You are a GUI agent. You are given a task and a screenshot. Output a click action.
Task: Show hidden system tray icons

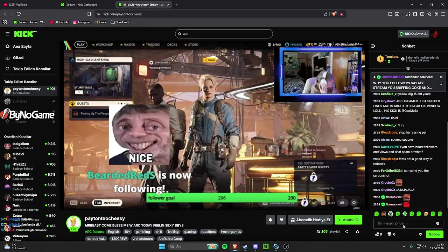coord(404,246)
